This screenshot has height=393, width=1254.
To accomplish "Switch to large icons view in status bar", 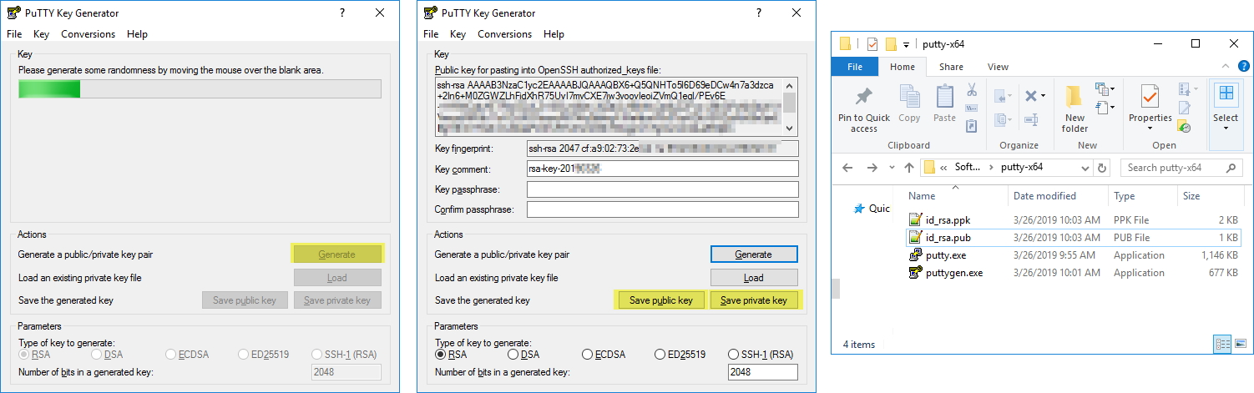I will pyautogui.click(x=1238, y=344).
